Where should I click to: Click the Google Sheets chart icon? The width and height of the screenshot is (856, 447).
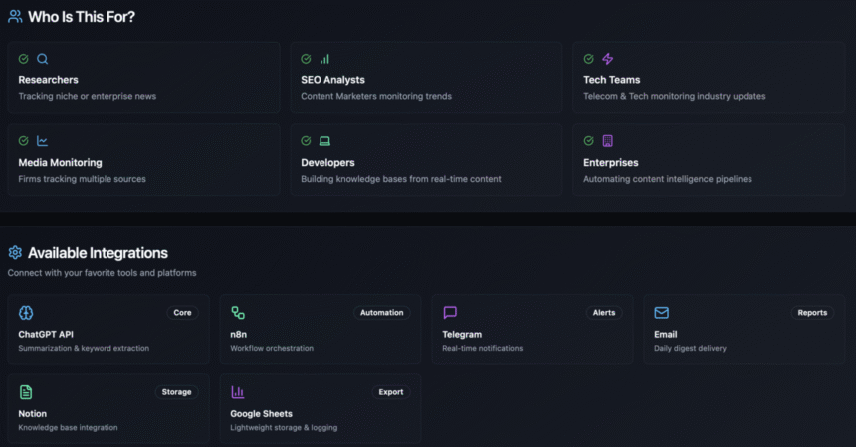[x=238, y=392]
